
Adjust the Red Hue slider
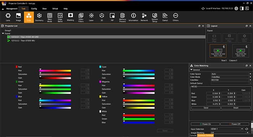pyautogui.click(x=55, y=71)
